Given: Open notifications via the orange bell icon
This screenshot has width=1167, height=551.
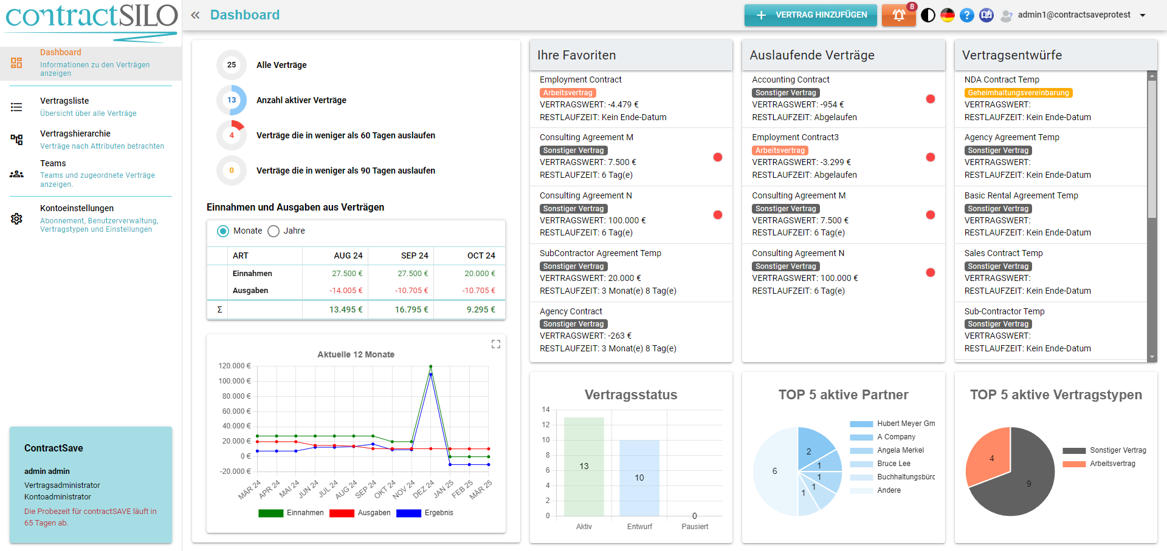Looking at the screenshot, I should tap(898, 15).
